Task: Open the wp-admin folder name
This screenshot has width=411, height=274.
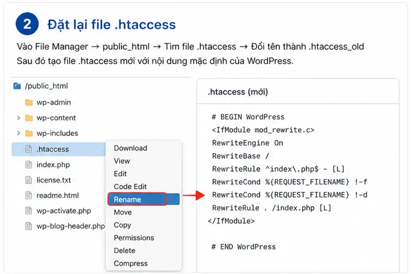Action: click(x=54, y=102)
